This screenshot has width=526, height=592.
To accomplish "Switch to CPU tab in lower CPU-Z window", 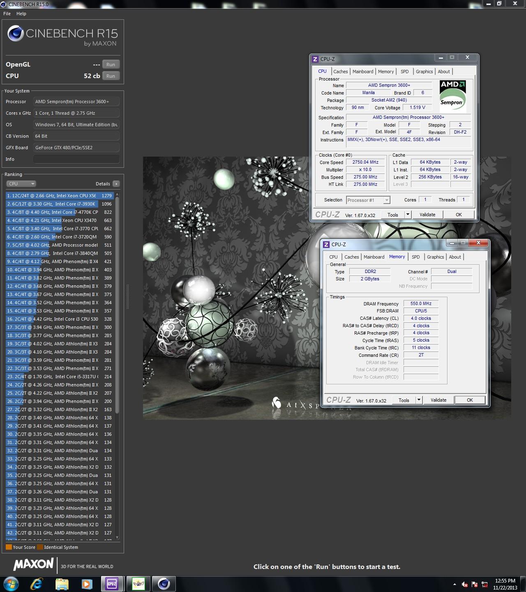I will (x=333, y=257).
